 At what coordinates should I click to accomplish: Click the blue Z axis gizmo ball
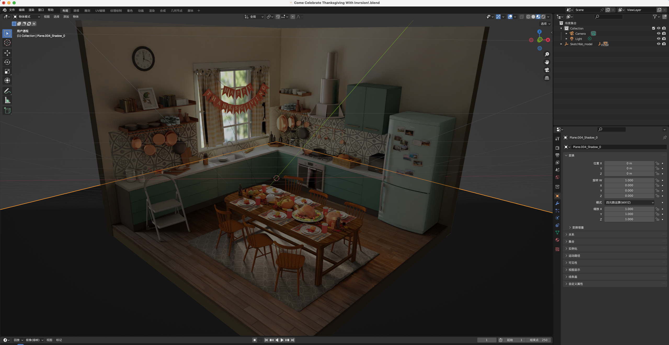539,32
